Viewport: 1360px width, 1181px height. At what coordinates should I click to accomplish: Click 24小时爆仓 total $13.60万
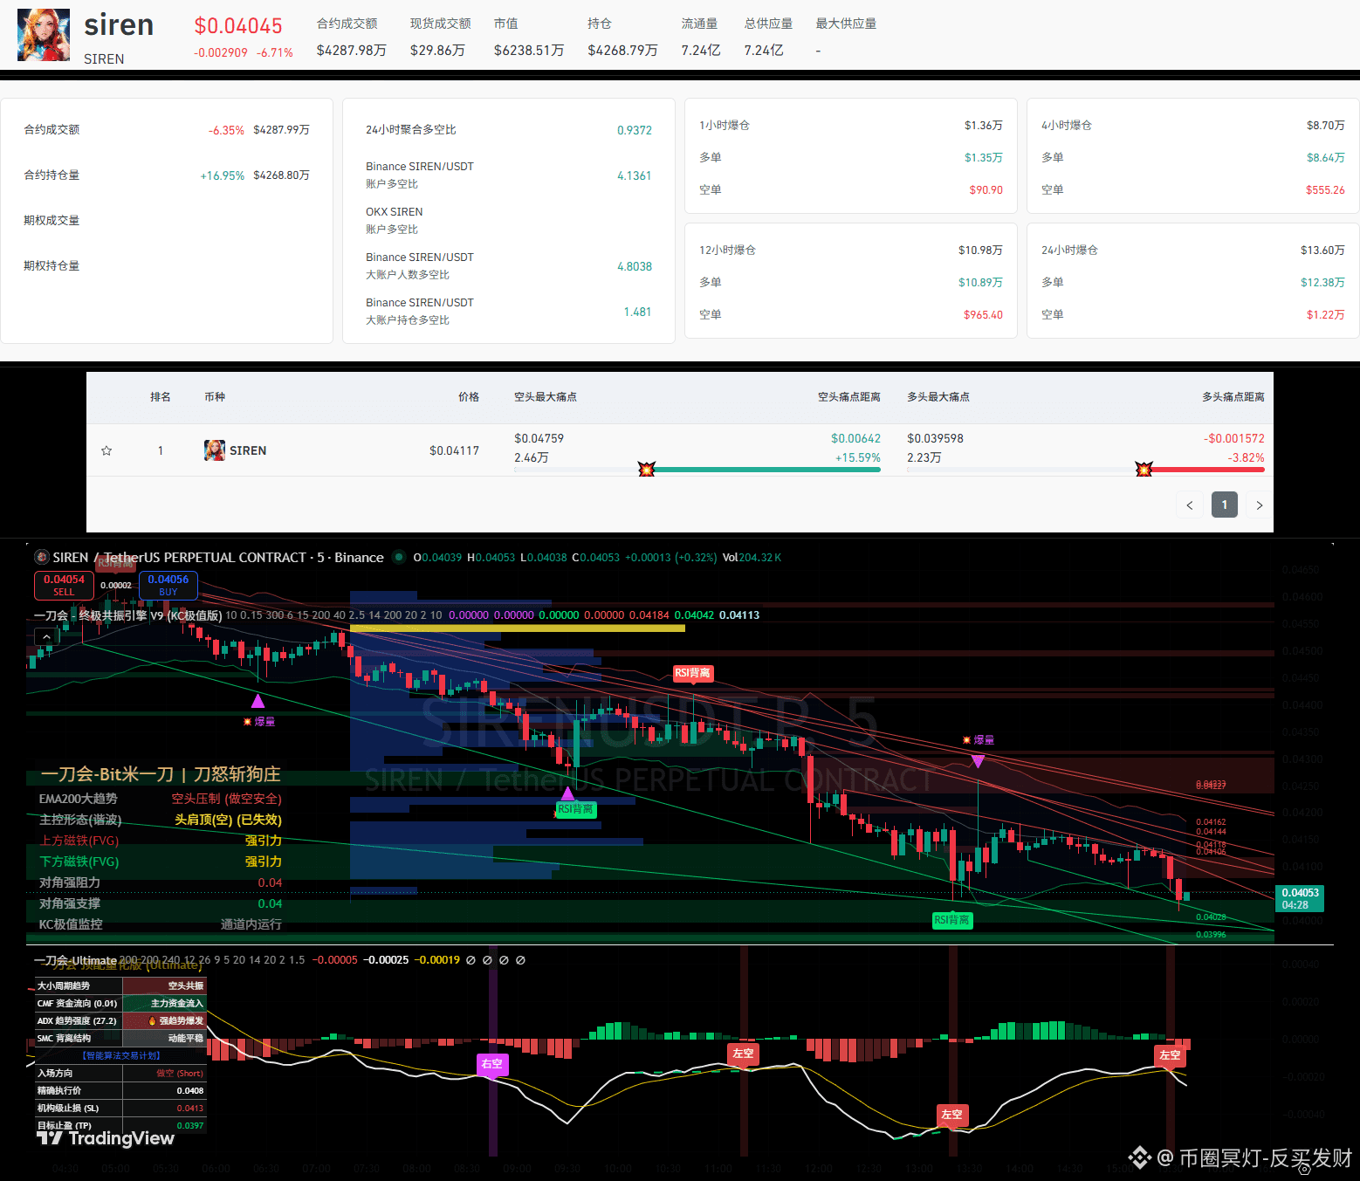pyautogui.click(x=1322, y=251)
